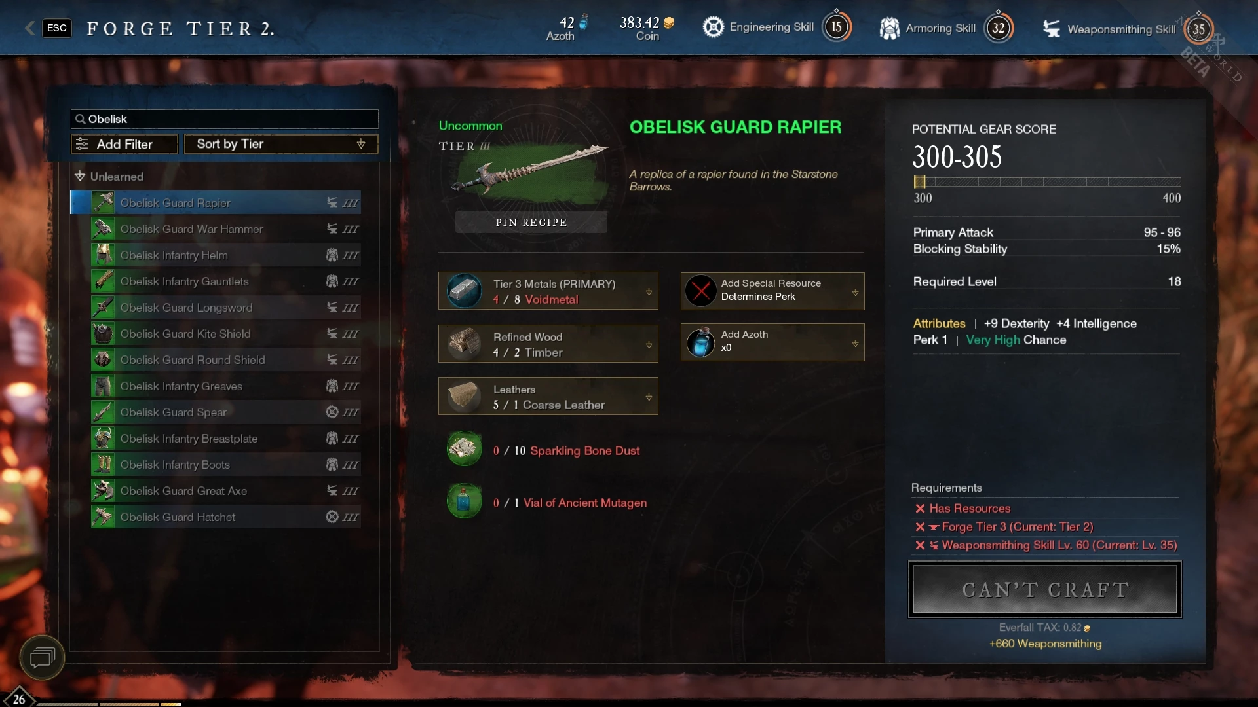Image resolution: width=1258 pixels, height=707 pixels.
Task: Click the PIN RECIPE button
Action: [x=531, y=223]
